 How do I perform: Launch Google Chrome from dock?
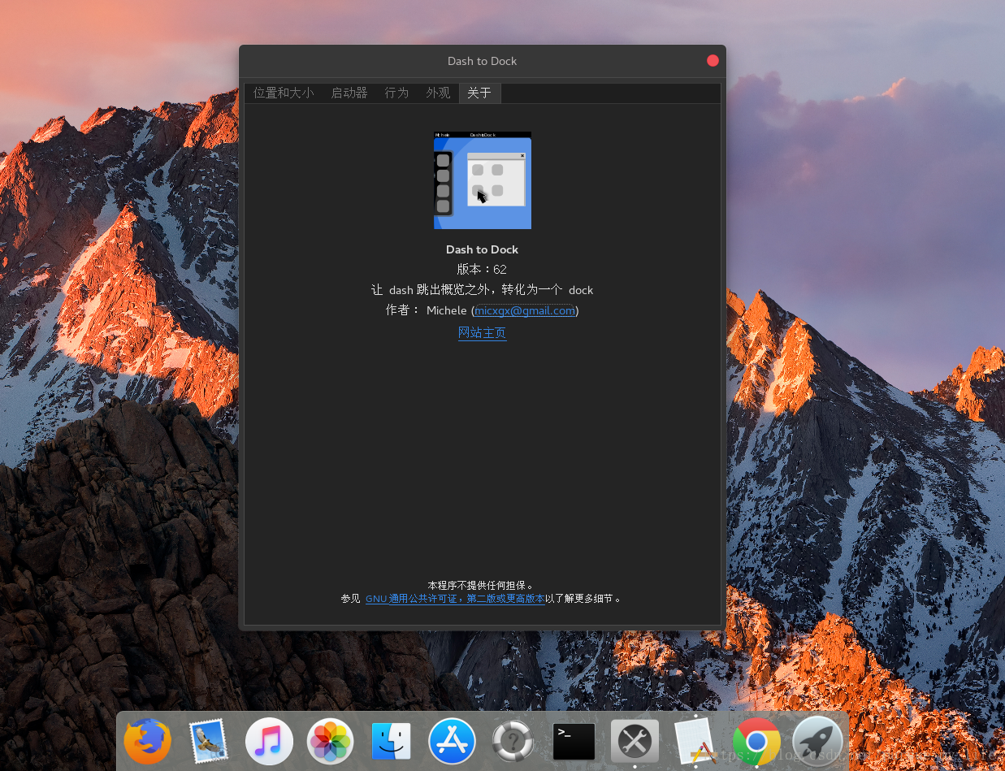756,742
